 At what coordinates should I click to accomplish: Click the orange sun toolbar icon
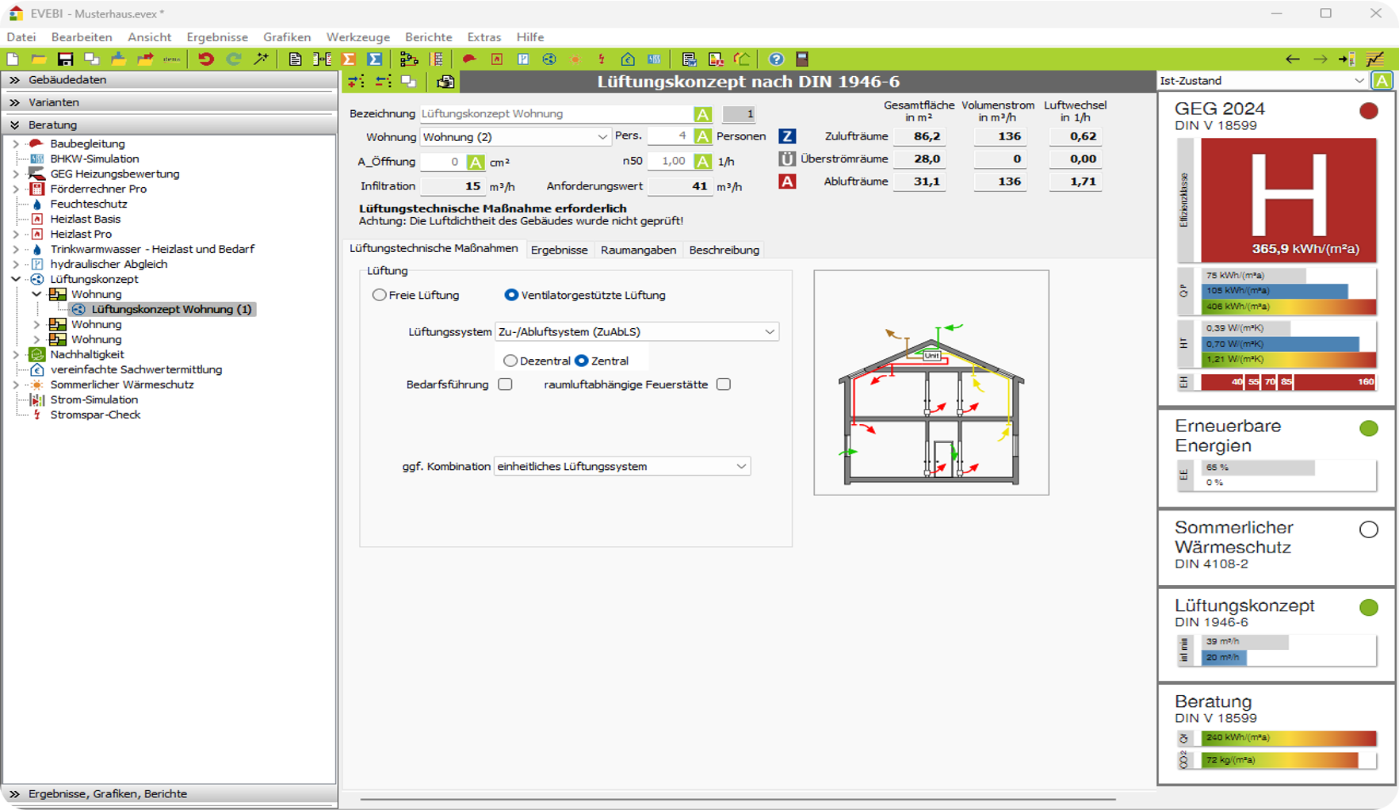point(575,59)
